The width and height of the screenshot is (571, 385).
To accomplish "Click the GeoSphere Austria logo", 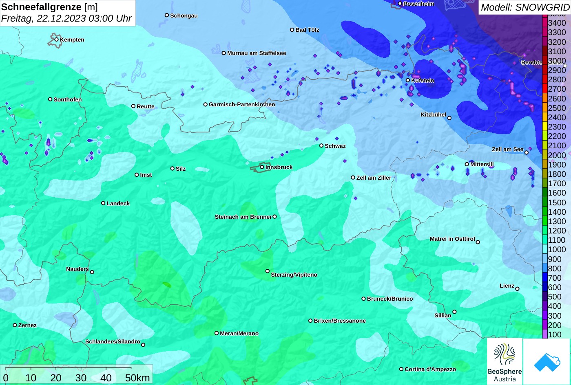I will [505, 361].
